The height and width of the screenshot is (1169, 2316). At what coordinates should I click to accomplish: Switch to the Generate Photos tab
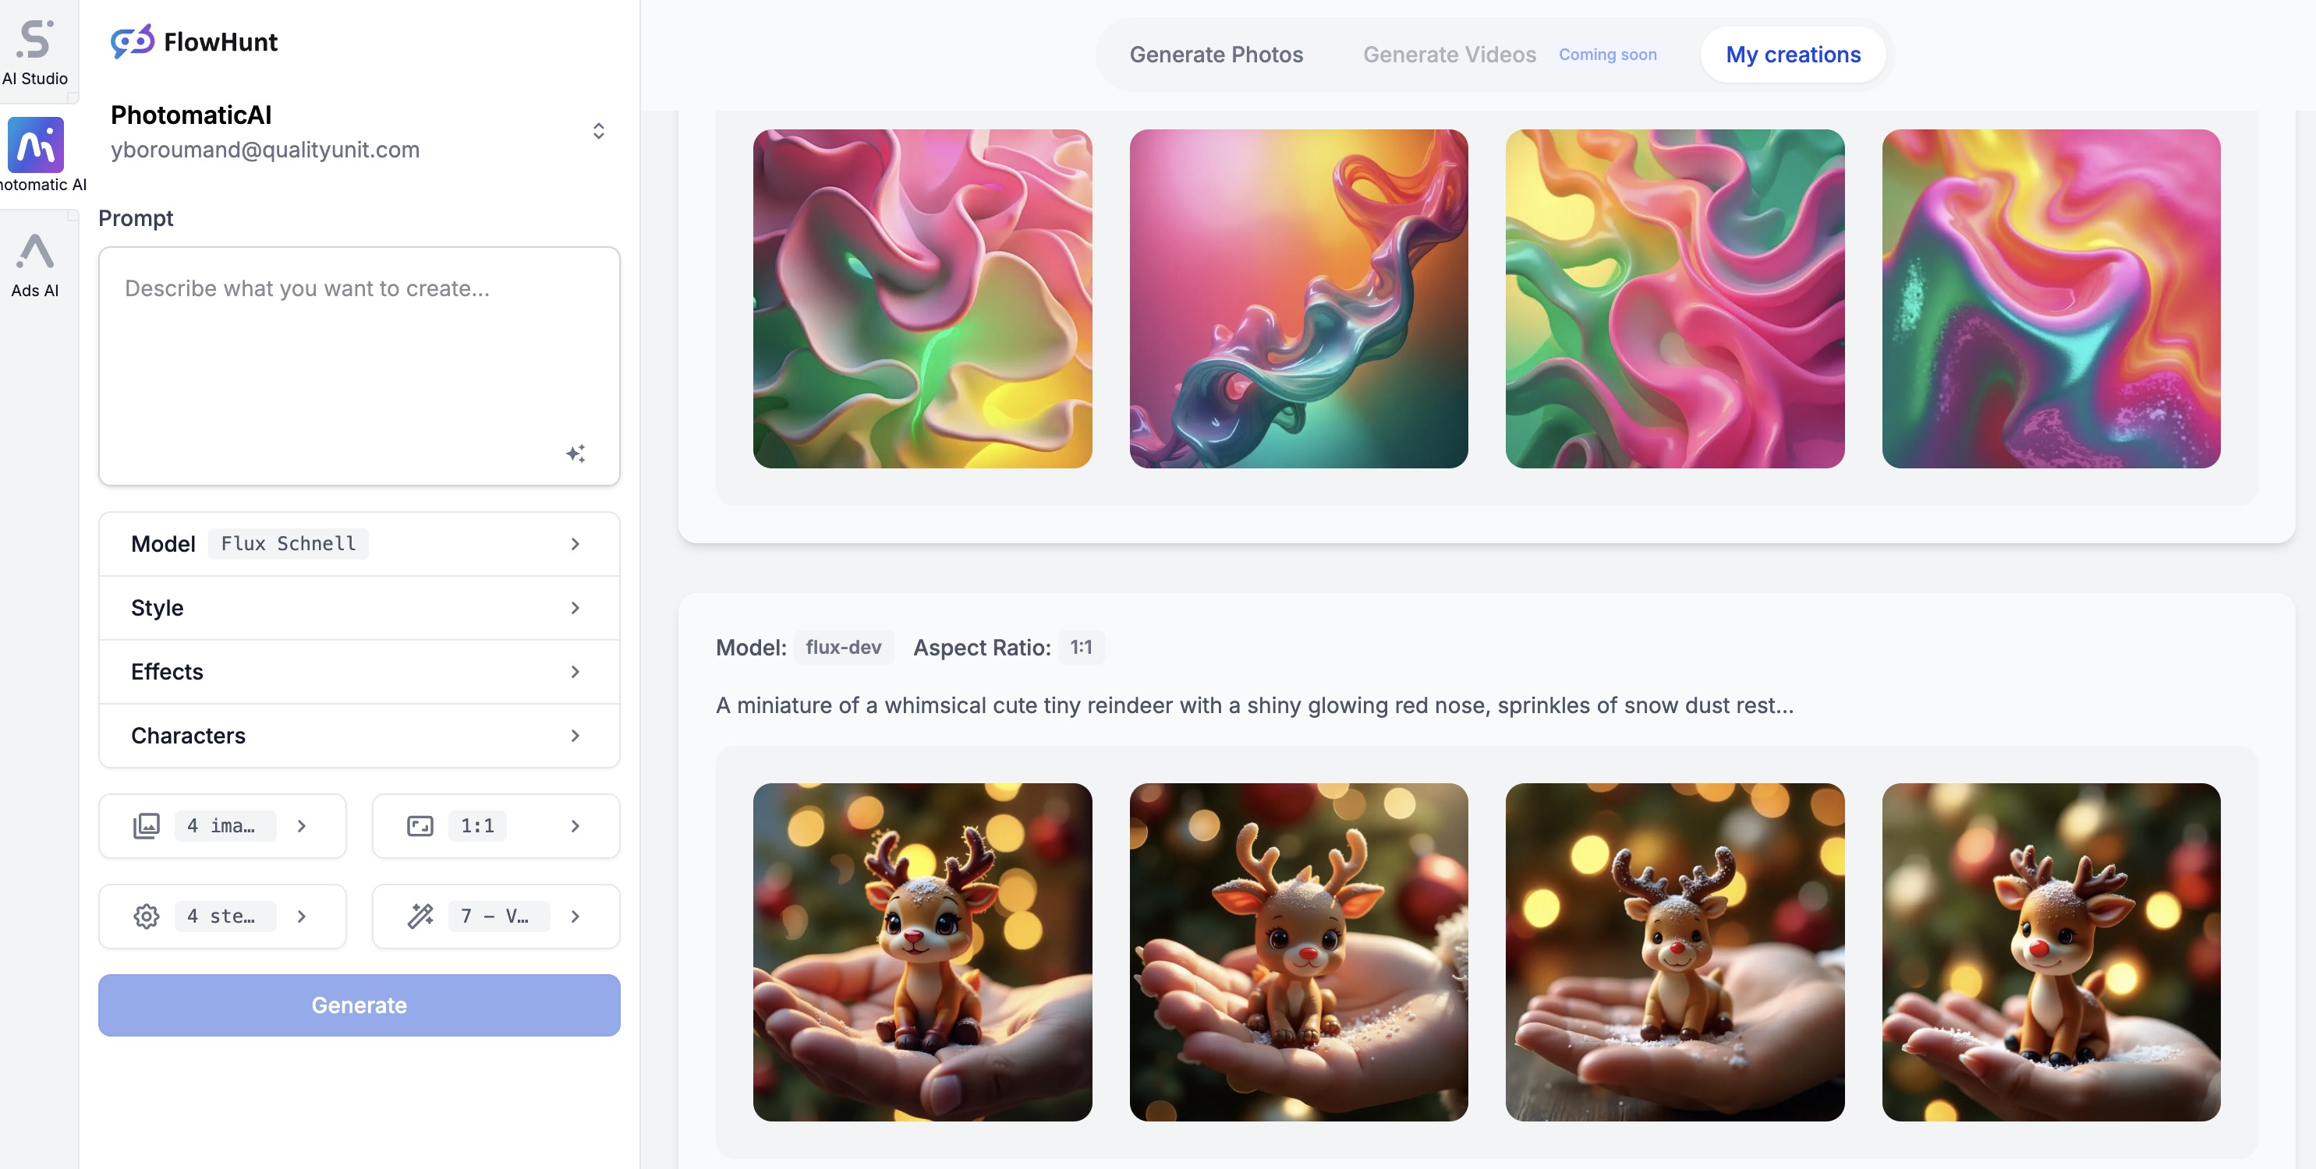coord(1216,54)
